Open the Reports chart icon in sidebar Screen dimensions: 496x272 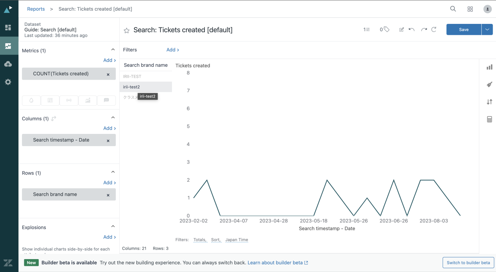8,46
